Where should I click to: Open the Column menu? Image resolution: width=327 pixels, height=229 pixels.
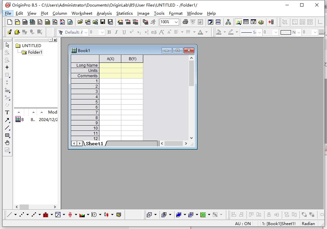(x=60, y=13)
